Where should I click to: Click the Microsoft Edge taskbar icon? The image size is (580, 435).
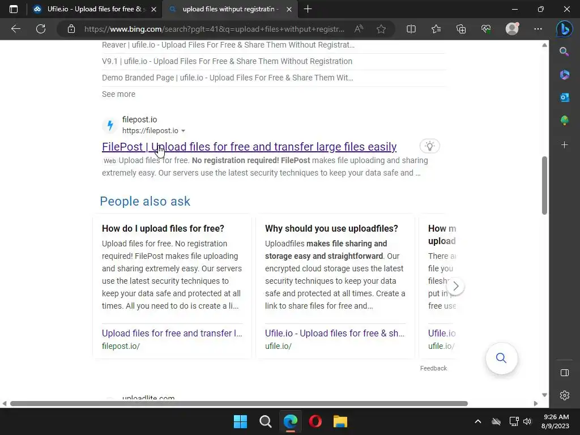pyautogui.click(x=291, y=421)
